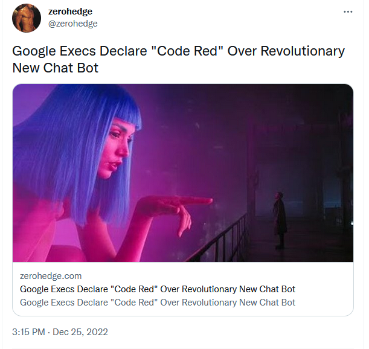Click the silhouetted man on the walkway
This screenshot has width=369, height=349.
point(280,220)
